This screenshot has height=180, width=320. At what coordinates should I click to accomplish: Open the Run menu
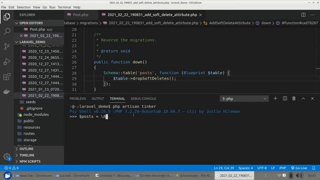point(52,7)
